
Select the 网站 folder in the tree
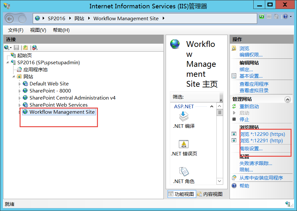pos(28,76)
